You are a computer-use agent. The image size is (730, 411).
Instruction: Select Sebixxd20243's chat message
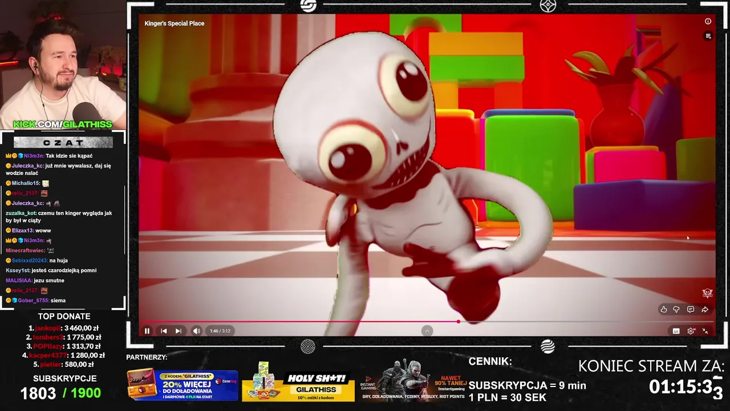[x=36, y=260]
